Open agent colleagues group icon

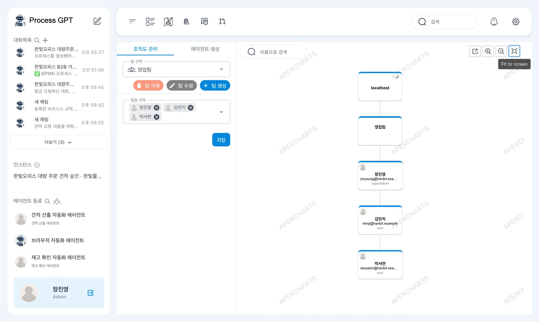click(57, 201)
